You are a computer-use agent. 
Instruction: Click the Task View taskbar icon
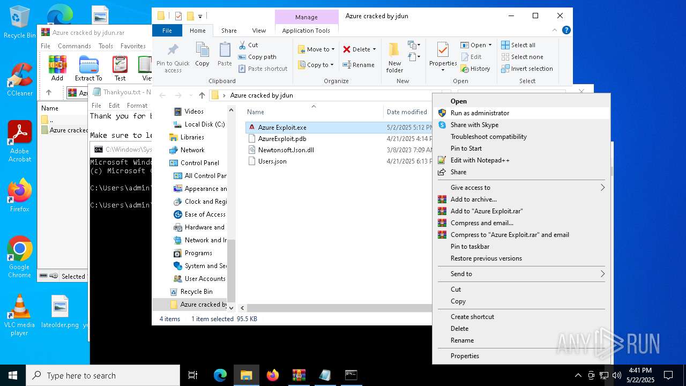[x=193, y=375]
